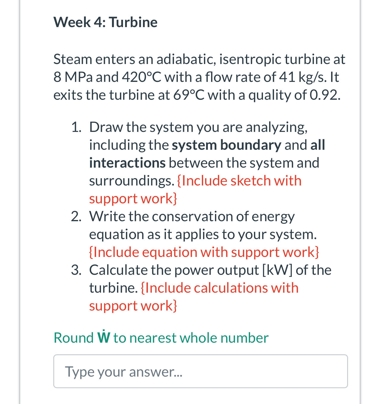Select list item 3 about calculating power output

208,287
